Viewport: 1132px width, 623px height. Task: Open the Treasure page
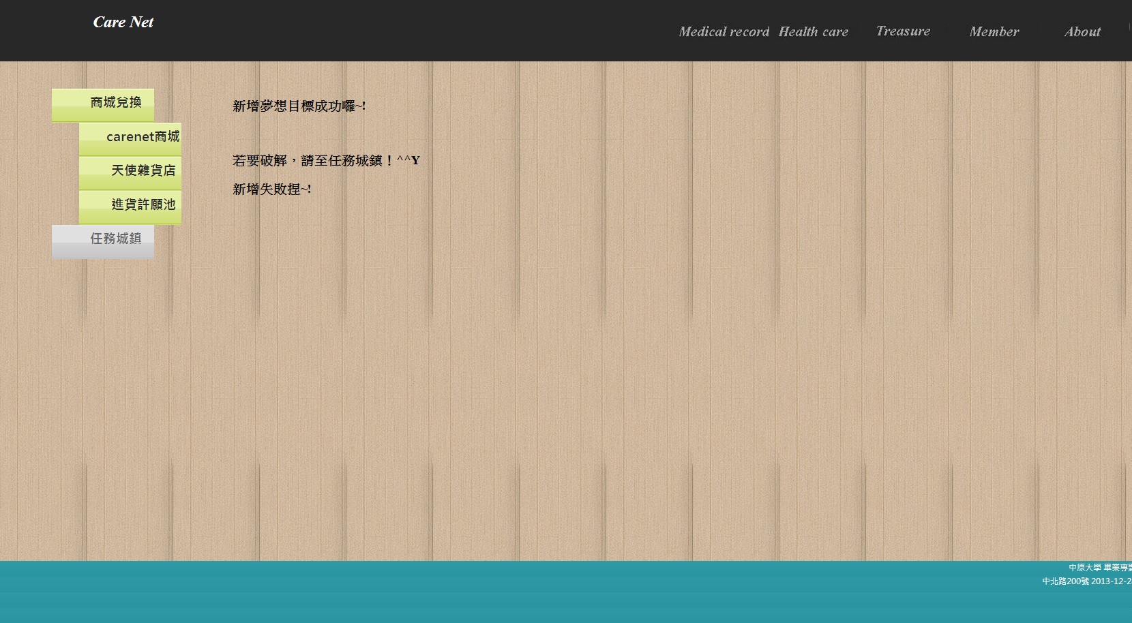pos(902,31)
